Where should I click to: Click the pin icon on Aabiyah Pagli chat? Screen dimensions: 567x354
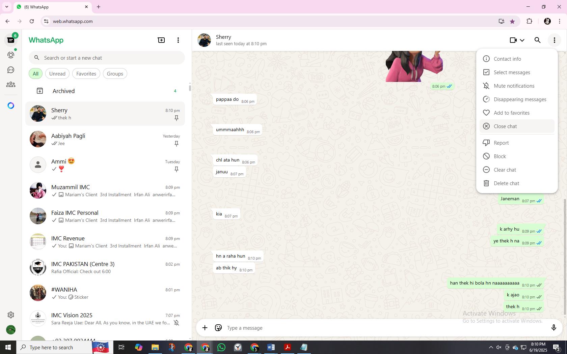pyautogui.click(x=176, y=144)
